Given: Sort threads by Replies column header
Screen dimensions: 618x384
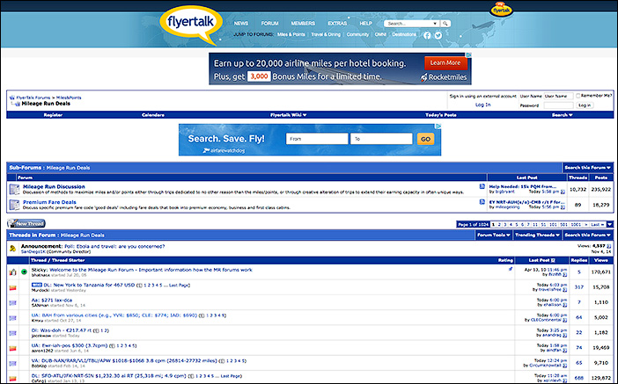Looking at the screenshot, I should coord(579,260).
